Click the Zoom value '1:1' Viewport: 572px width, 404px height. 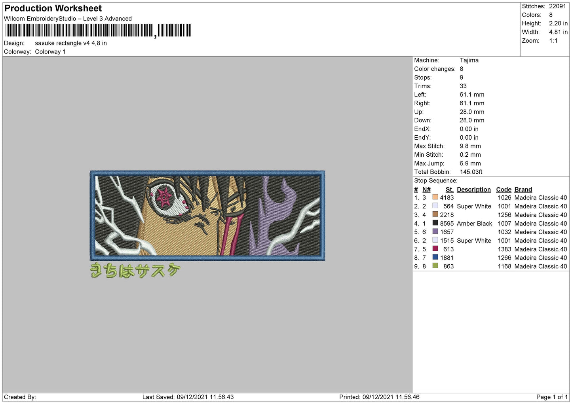pos(553,41)
